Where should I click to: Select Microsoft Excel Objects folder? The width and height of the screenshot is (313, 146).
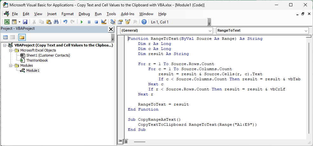click(x=38, y=50)
